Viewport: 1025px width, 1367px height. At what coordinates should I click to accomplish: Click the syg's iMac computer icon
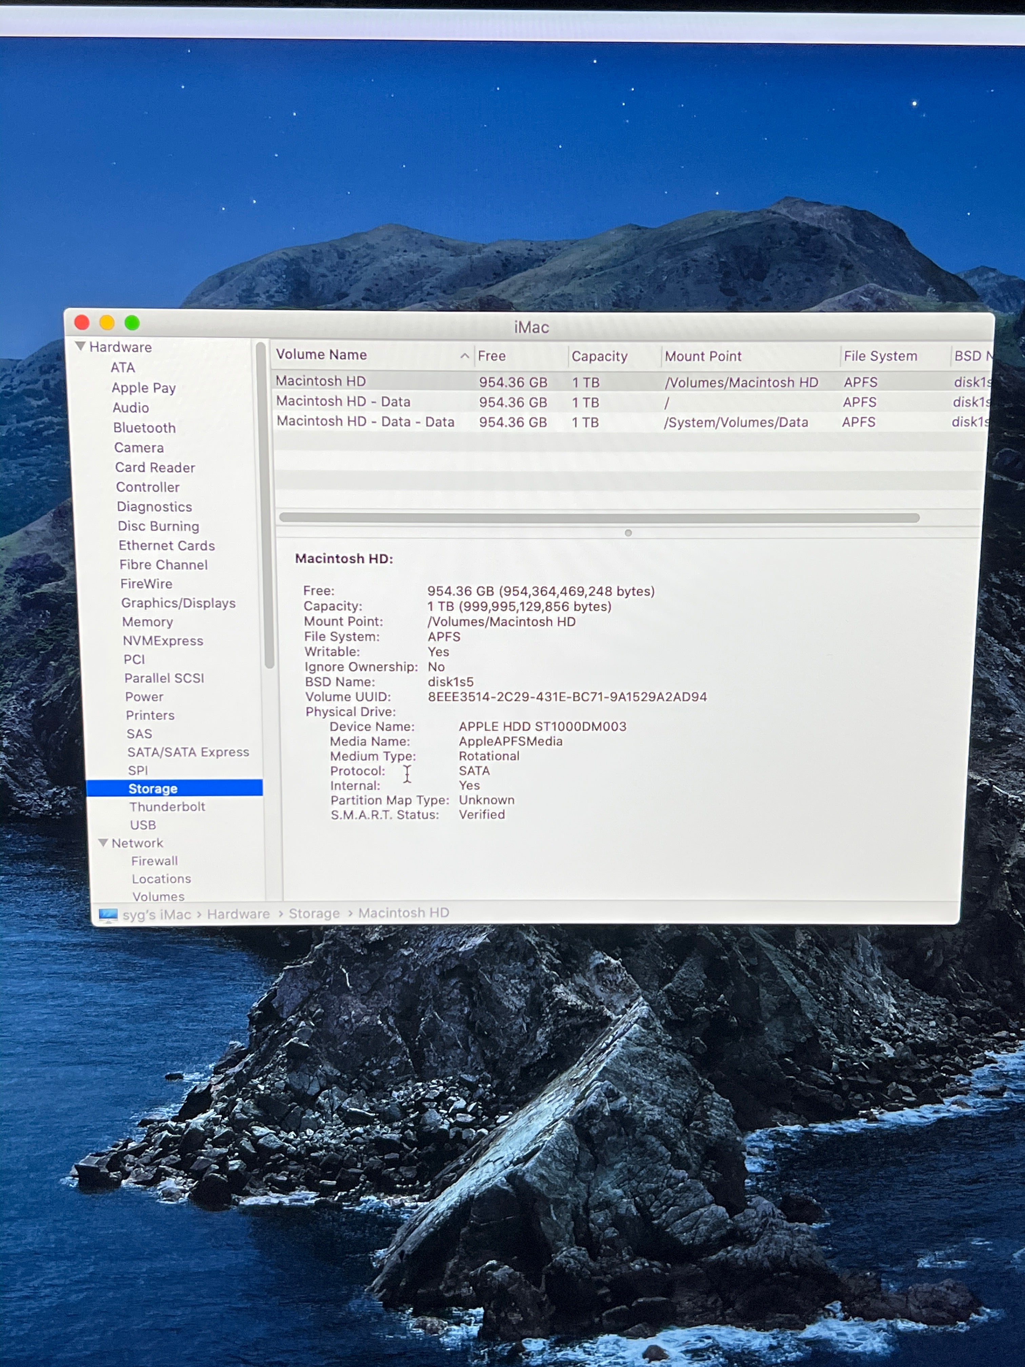(108, 915)
